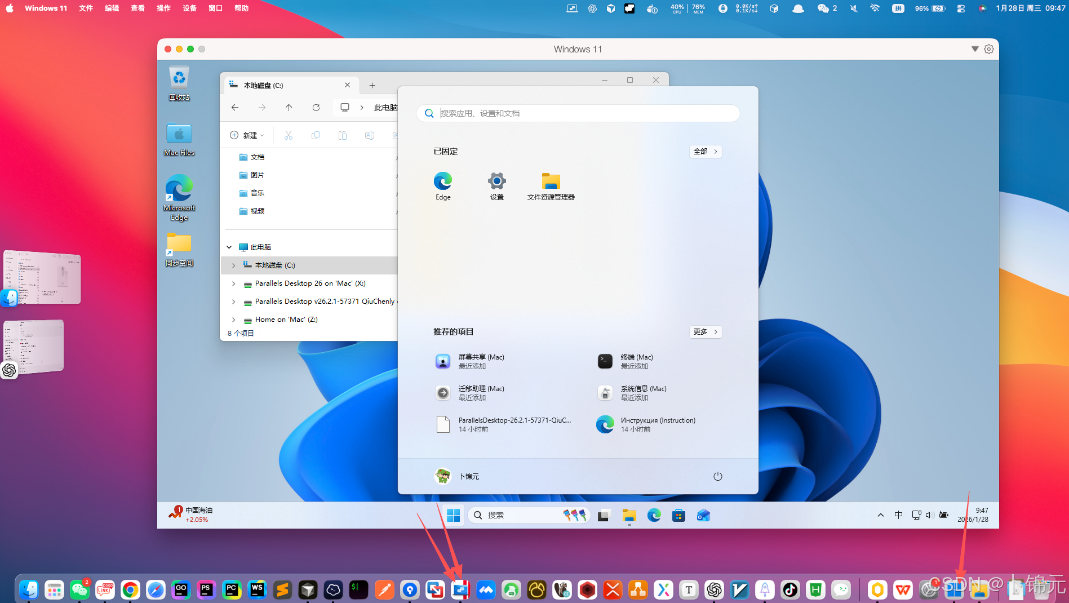This screenshot has width=1069, height=603.
Task: Click 更多 for recommended items
Action: pos(706,332)
